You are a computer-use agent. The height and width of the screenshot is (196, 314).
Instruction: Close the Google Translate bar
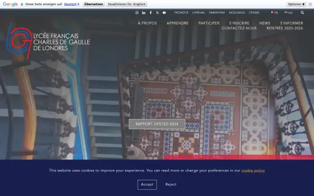point(310,4)
